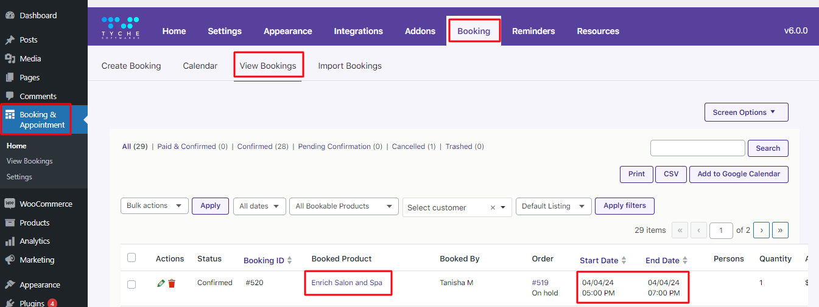Click the Marketing megaphone icon
The height and width of the screenshot is (307, 819).
10,260
